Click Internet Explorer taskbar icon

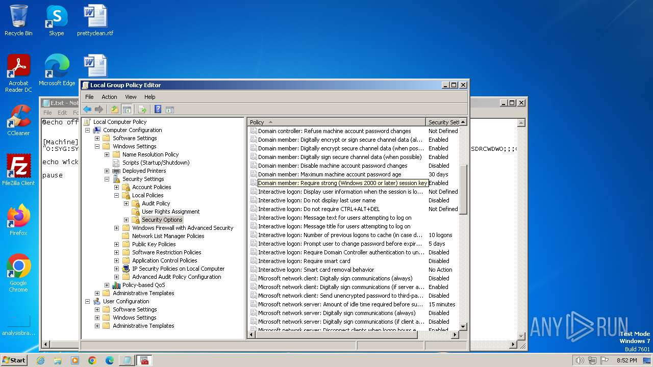40,360
